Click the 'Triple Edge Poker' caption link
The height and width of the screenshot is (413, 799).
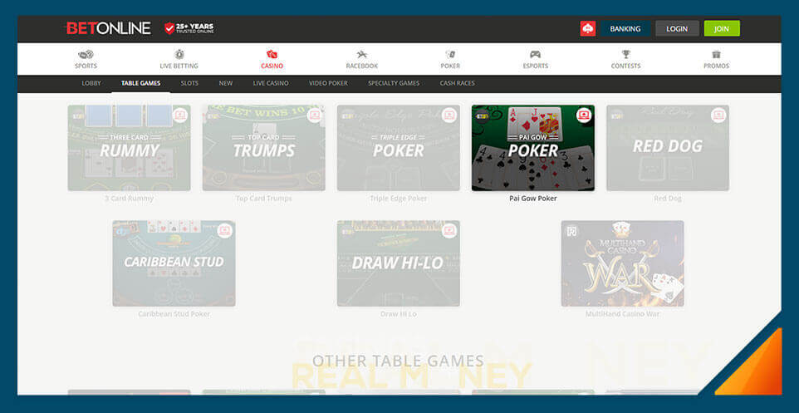pos(398,199)
